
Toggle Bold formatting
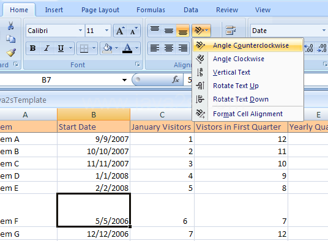(32, 48)
